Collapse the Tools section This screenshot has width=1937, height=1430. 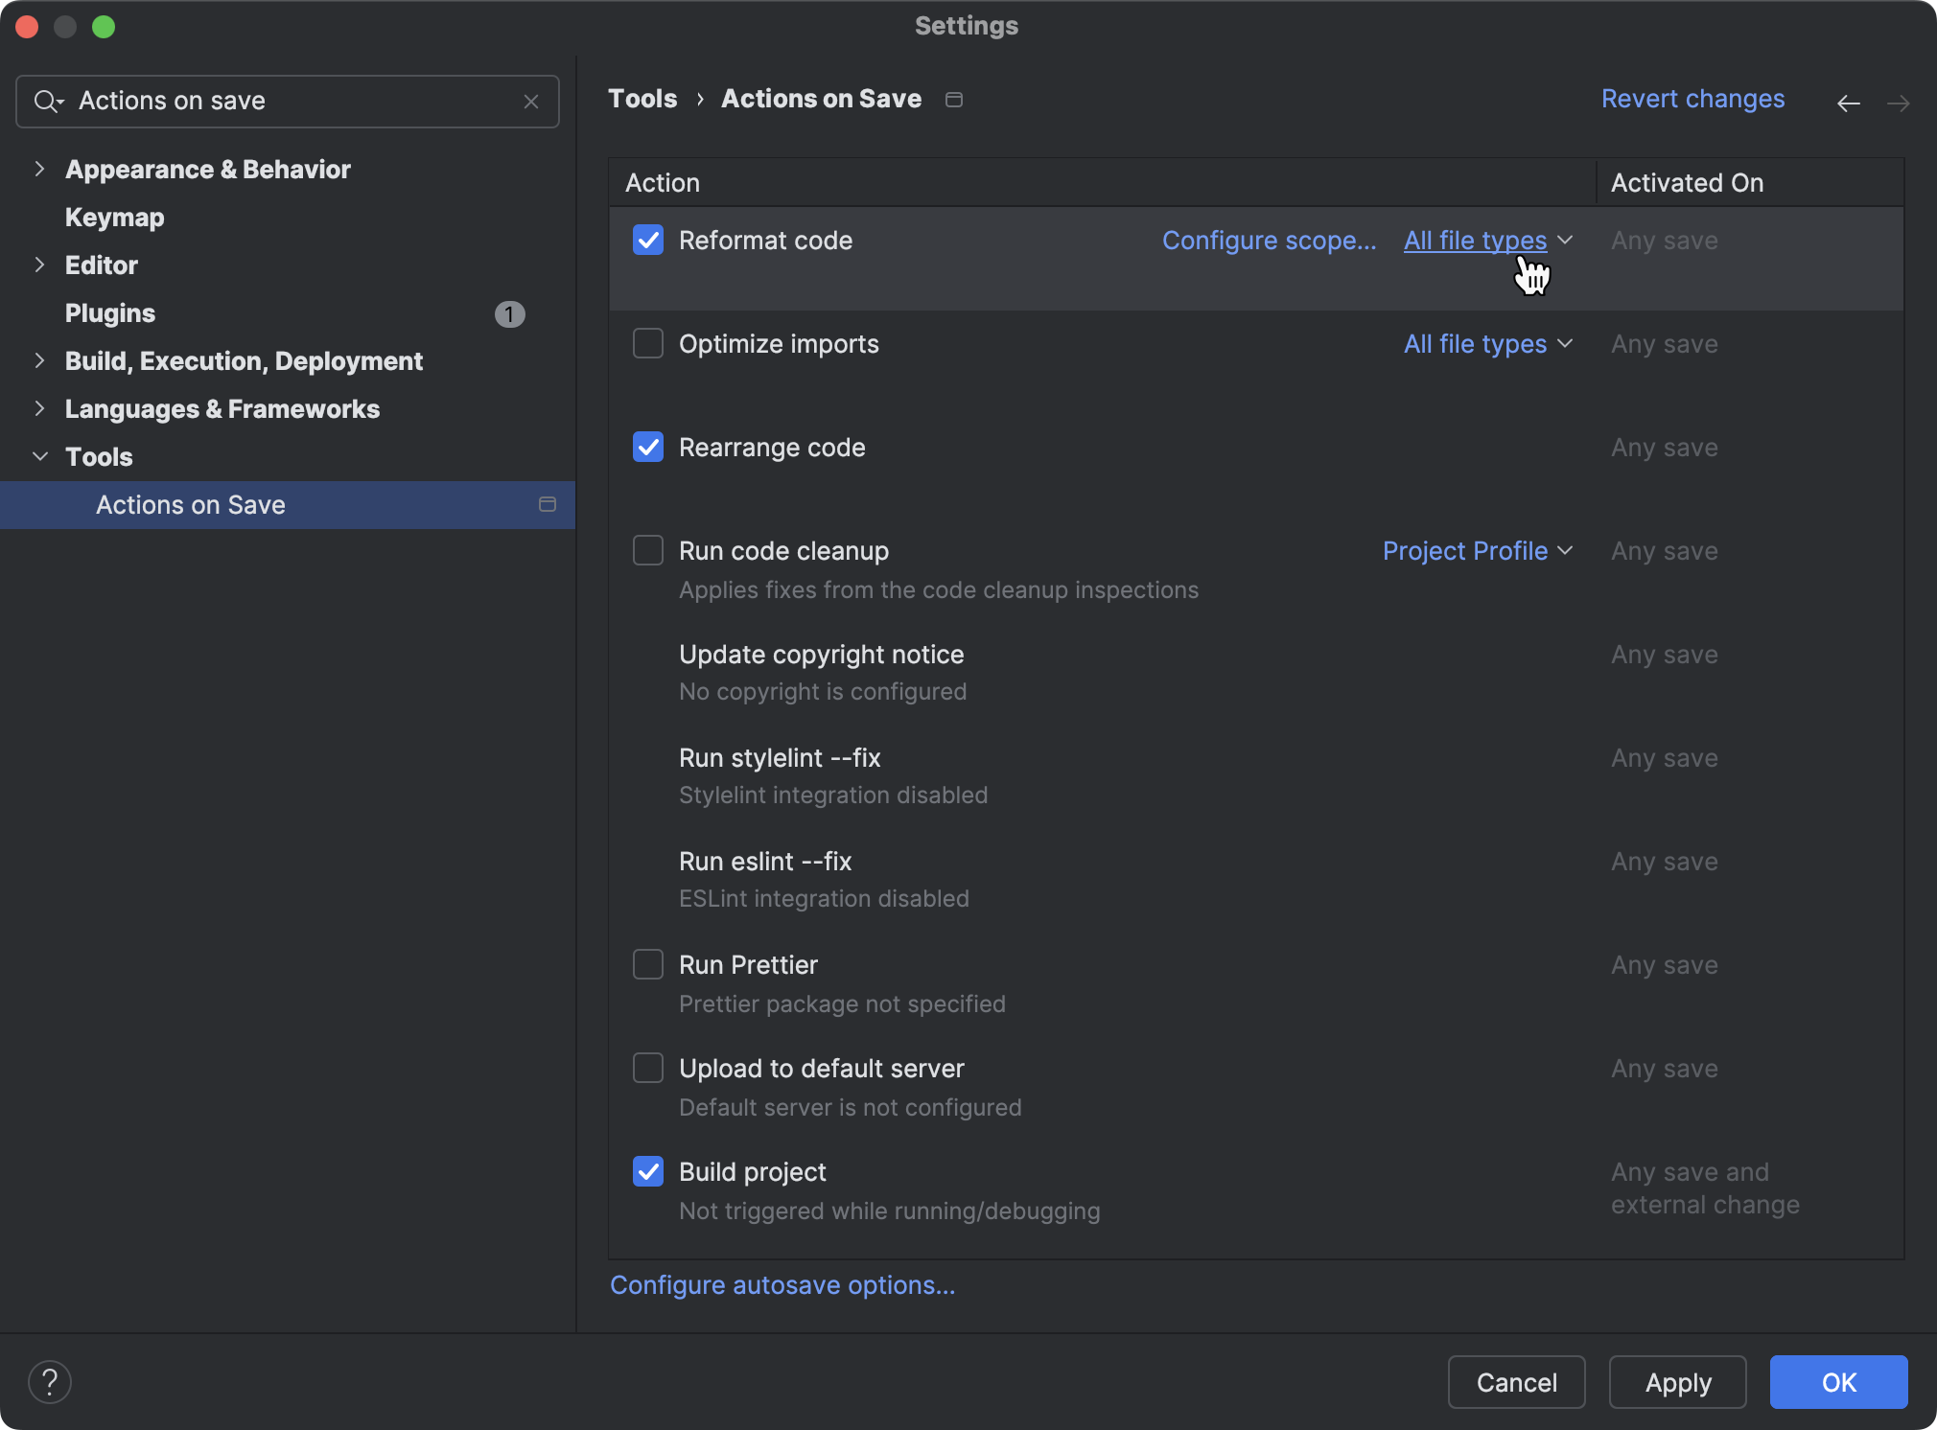click(39, 456)
